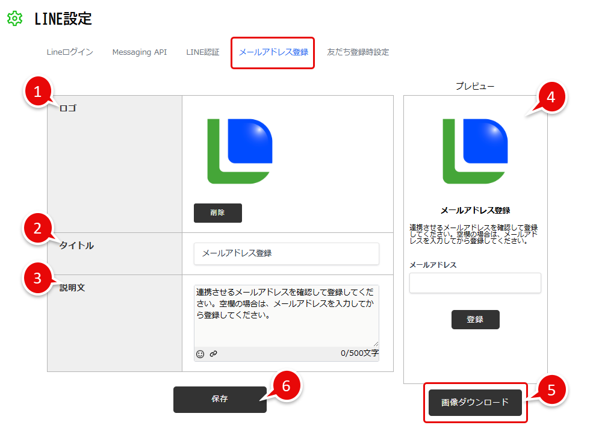Switch to the Lineログイン tab

click(x=69, y=52)
